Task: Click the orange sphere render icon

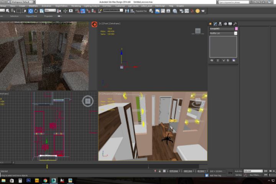Action: 198,11
